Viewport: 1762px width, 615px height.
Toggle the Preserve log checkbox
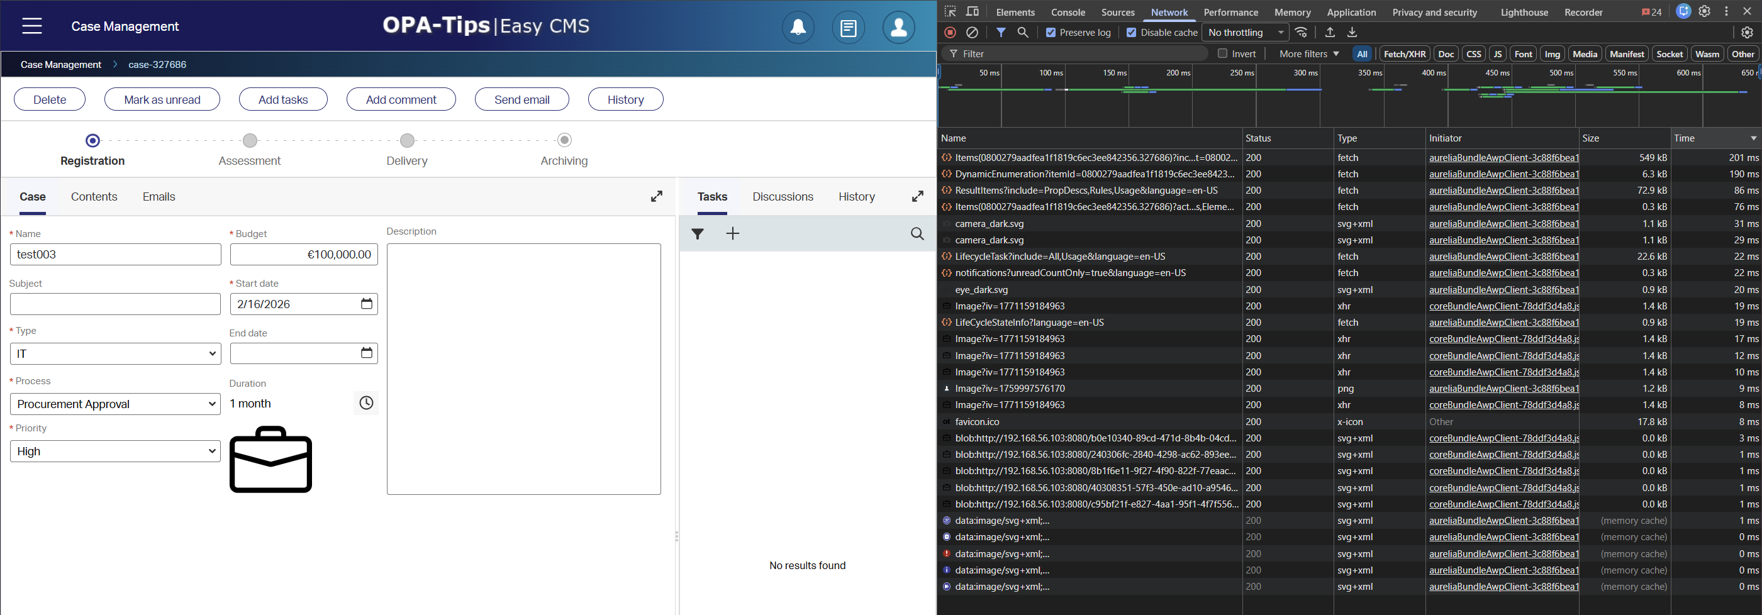click(1051, 32)
